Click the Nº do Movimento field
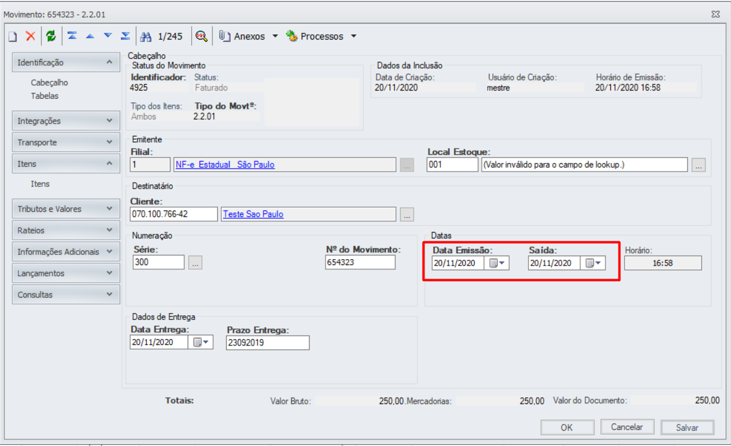731x446 pixels. (x=360, y=262)
